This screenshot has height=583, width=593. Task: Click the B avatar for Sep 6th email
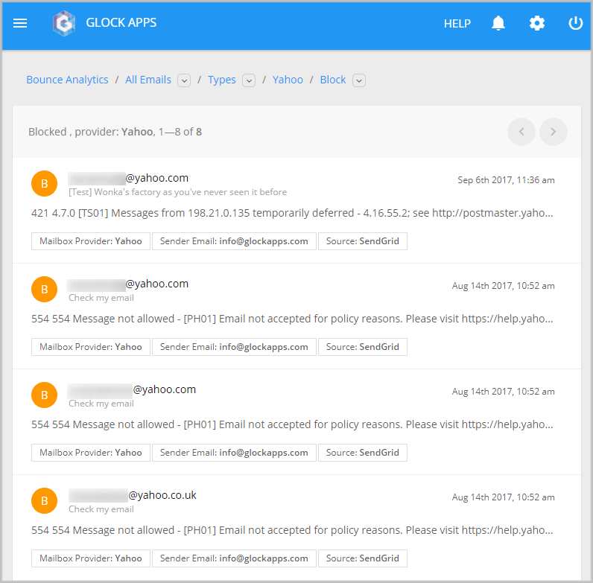[x=44, y=184]
